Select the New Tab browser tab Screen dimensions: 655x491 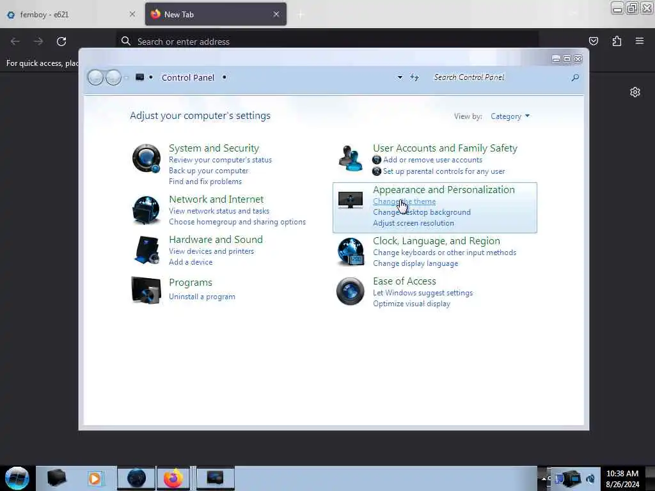[x=216, y=15]
